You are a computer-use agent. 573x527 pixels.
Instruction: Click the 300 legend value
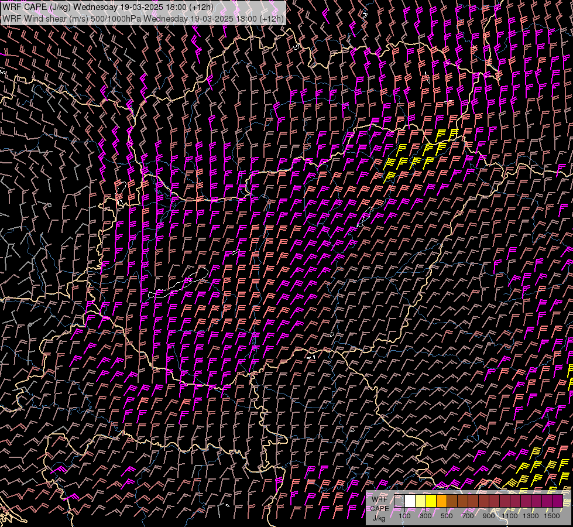[426, 516]
